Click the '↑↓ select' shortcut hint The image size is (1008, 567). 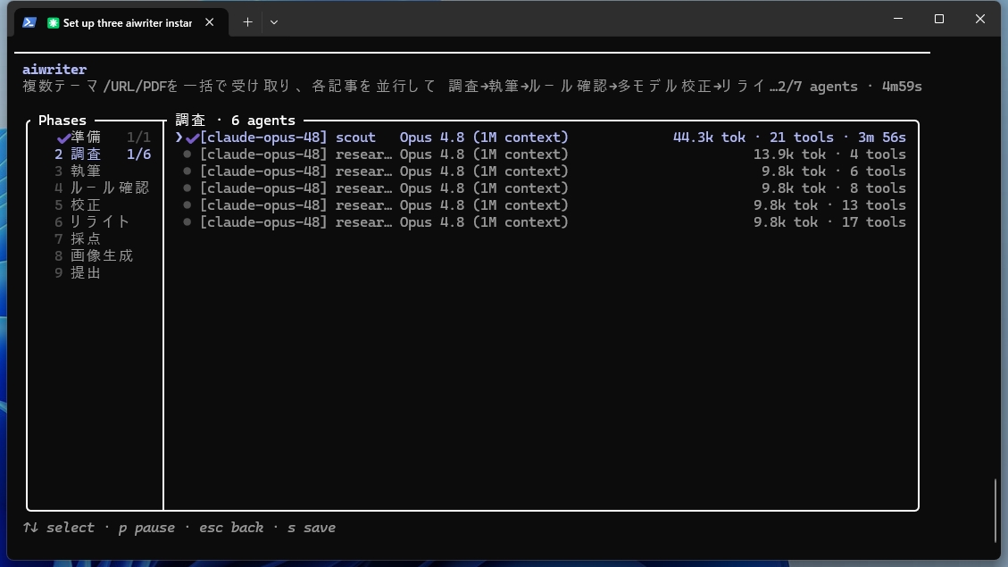pos(59,528)
